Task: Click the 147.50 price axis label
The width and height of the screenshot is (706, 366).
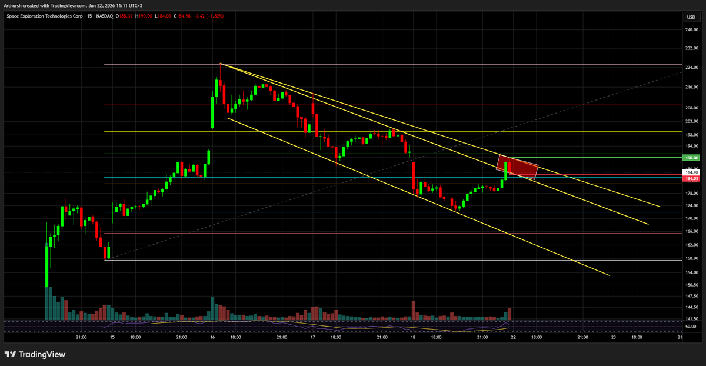Action: [x=691, y=297]
